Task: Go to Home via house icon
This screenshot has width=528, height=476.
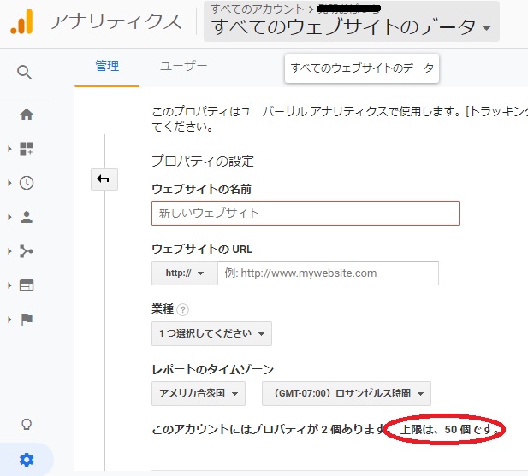Action: pyautogui.click(x=27, y=115)
